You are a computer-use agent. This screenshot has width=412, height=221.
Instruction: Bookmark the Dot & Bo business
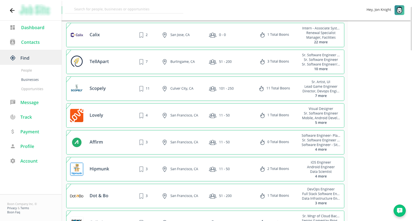(141, 196)
